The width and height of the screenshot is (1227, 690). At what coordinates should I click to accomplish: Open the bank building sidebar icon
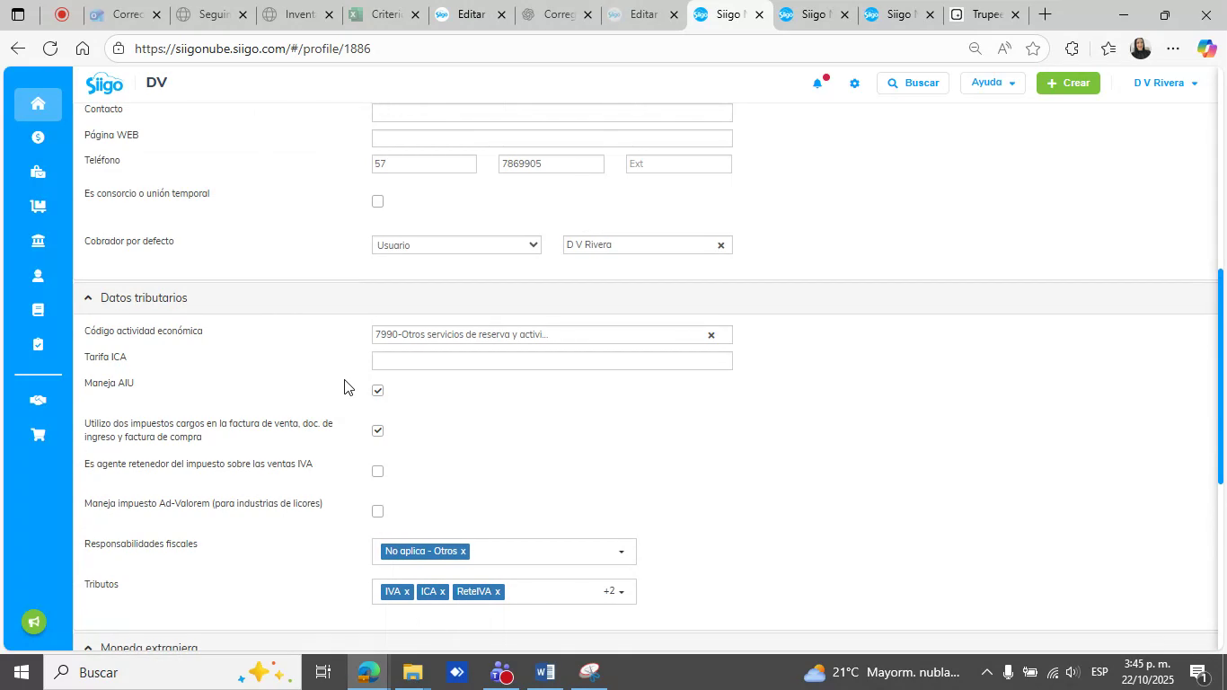tap(38, 241)
